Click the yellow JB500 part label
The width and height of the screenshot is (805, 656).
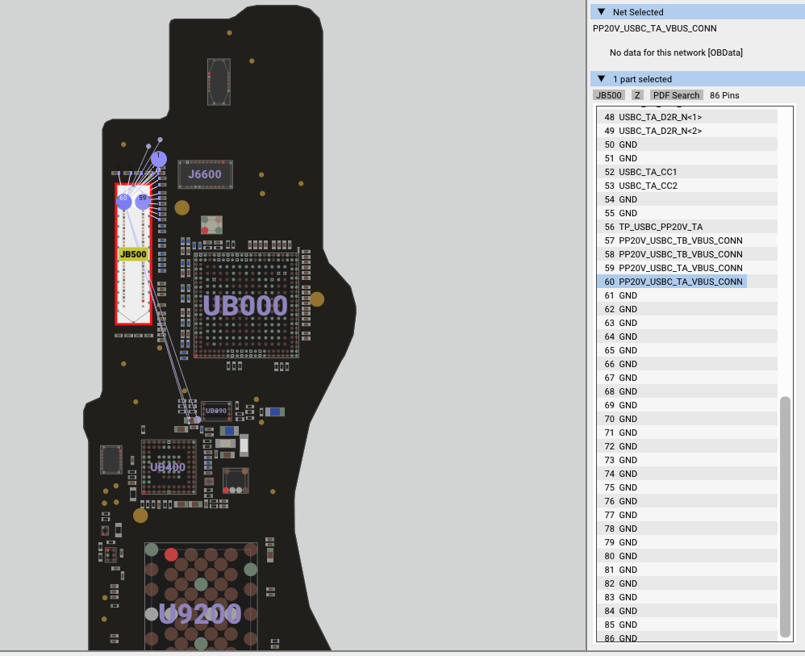[x=133, y=254]
